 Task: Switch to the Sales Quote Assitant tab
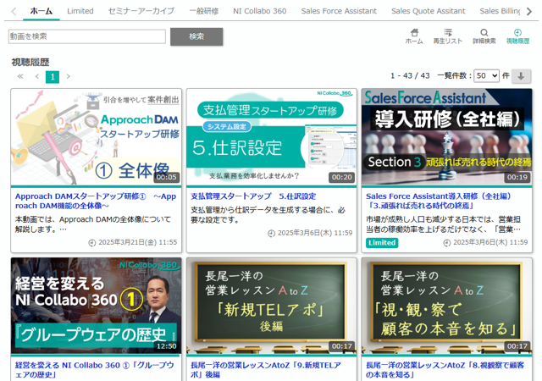point(428,11)
